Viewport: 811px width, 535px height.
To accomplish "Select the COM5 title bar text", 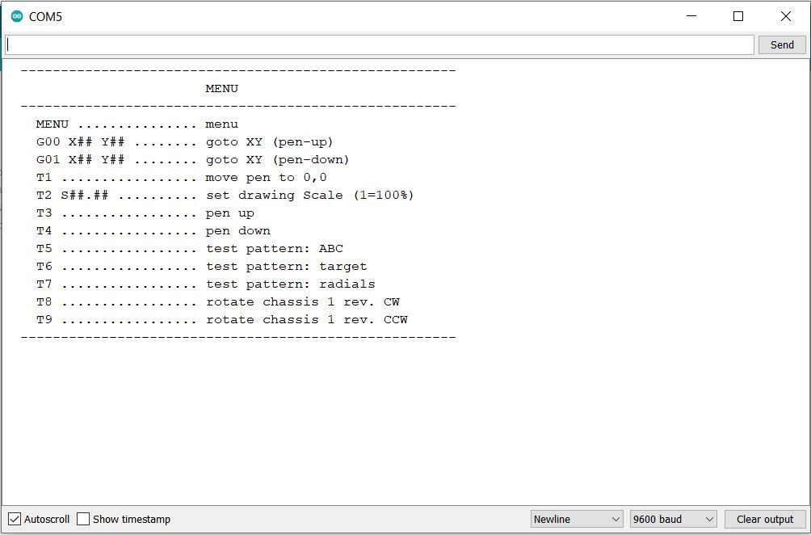I will [44, 15].
